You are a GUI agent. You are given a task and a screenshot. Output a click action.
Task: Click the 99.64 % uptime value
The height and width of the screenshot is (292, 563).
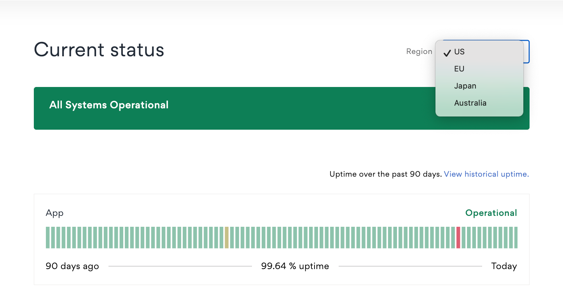click(295, 266)
